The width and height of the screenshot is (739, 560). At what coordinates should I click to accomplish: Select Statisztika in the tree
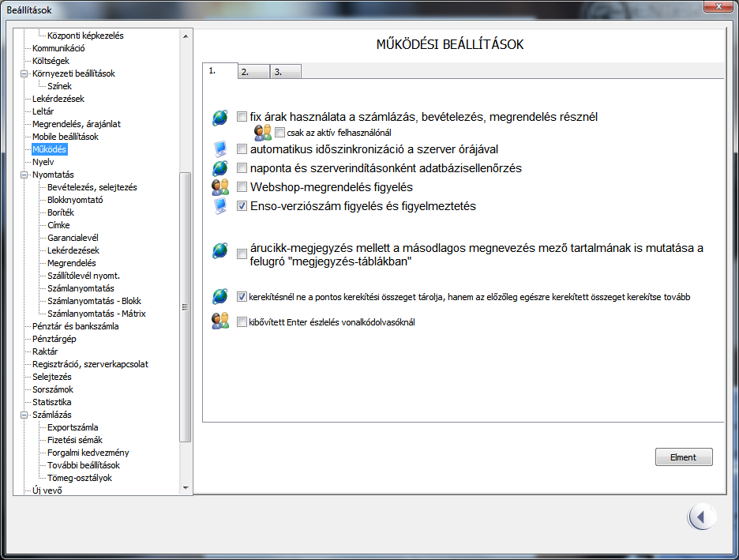pos(51,403)
